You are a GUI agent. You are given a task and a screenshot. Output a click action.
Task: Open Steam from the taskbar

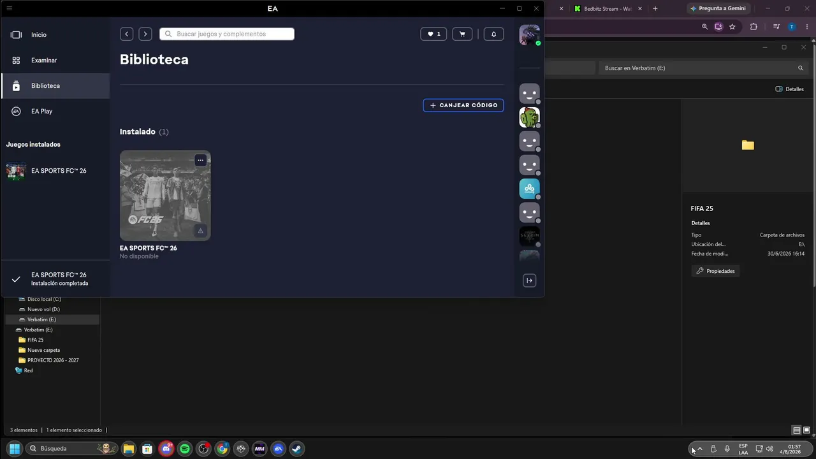click(296, 449)
